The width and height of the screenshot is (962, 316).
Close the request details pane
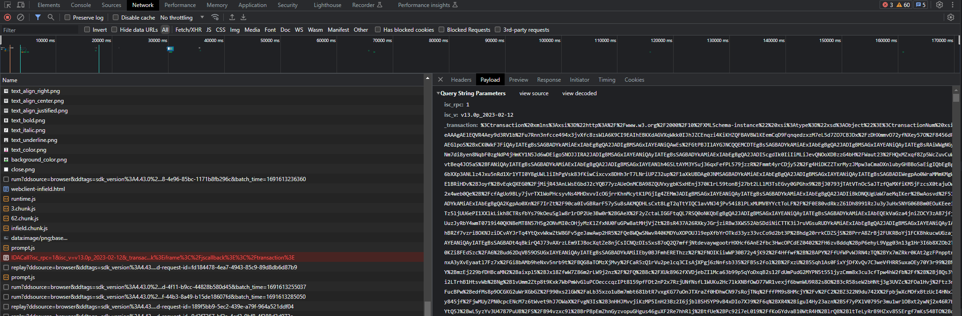[x=441, y=80]
